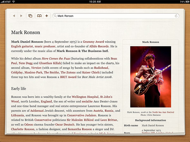Open the socialite link
This screenshot has width=190, height=142.
click(87, 101)
